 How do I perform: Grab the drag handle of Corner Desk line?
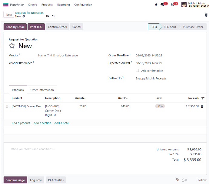pyautogui.click(x=7, y=106)
